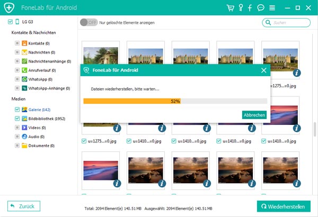Toggle the Nachrichten checkbox
The image size is (318, 217).
coord(17,52)
